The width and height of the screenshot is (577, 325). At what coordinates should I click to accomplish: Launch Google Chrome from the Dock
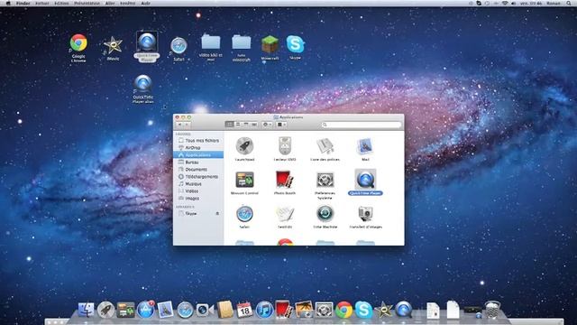[x=344, y=310]
